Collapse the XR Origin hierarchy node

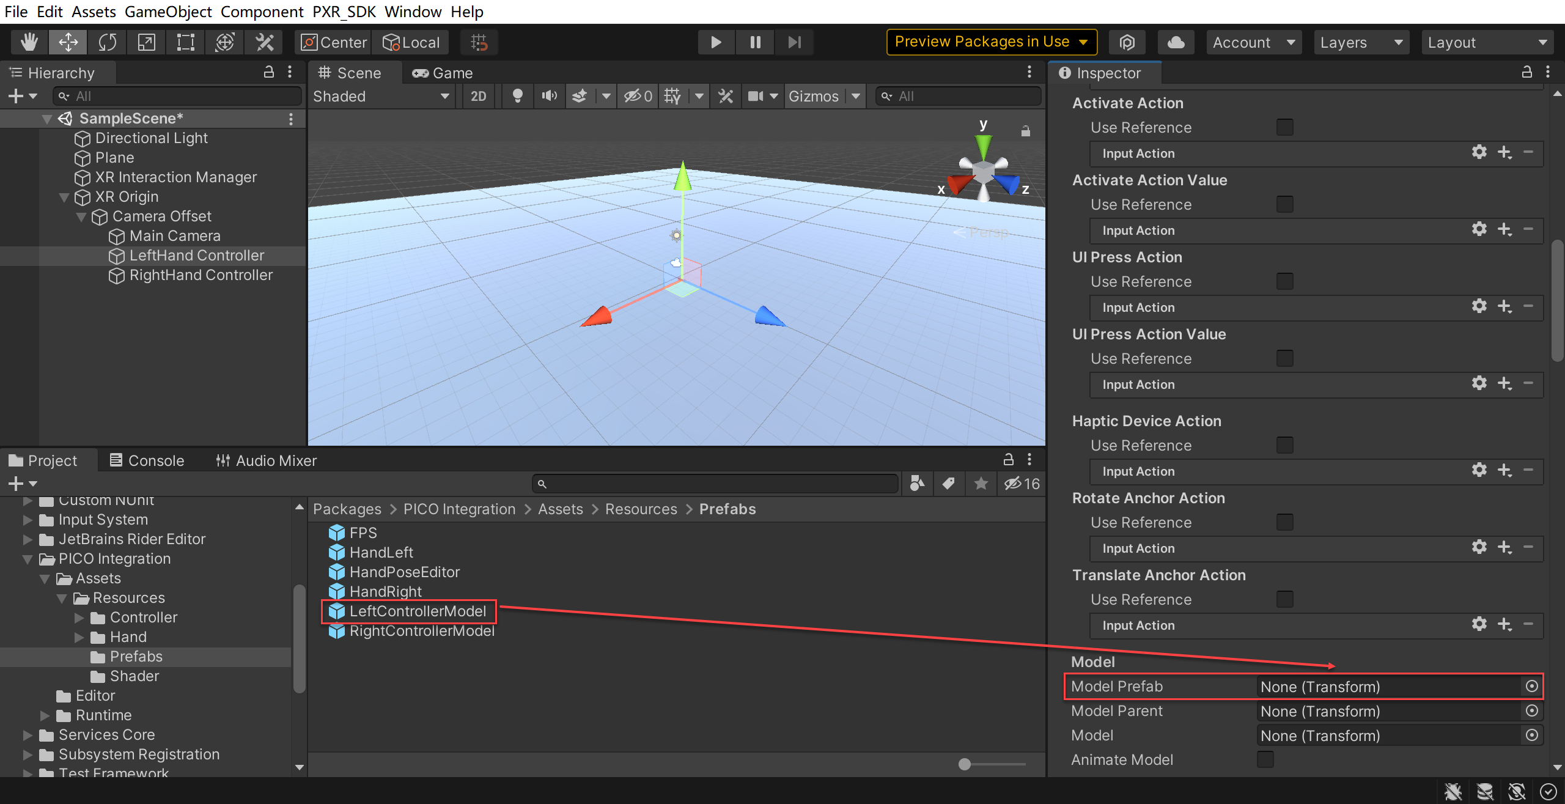point(64,197)
